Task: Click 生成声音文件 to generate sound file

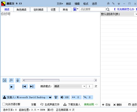Action: pyautogui.click(x=50, y=104)
